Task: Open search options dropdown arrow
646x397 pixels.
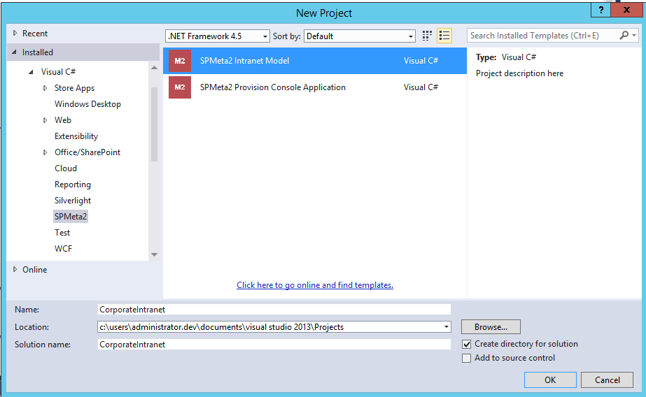Action: [634, 36]
